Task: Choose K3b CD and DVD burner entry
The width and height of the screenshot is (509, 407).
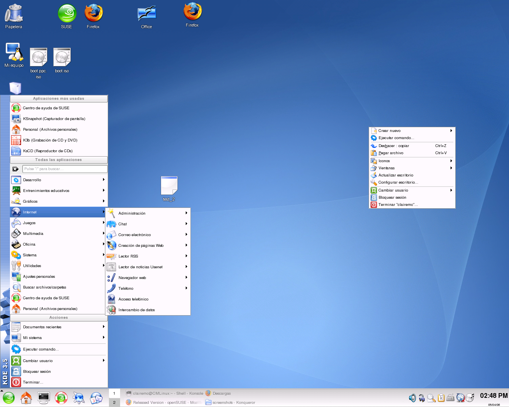Action: tap(50, 140)
